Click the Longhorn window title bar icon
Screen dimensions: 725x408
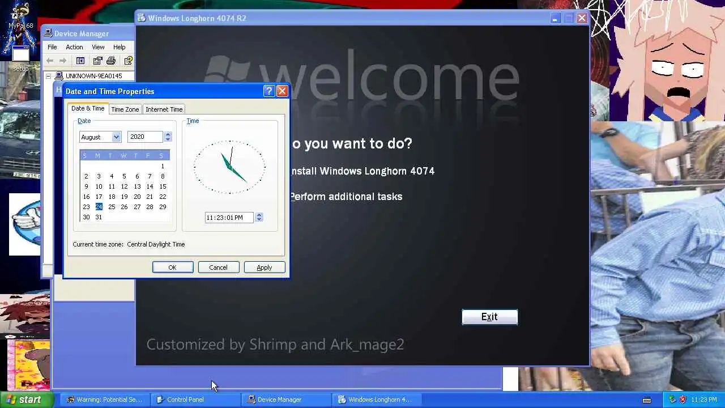(x=142, y=18)
